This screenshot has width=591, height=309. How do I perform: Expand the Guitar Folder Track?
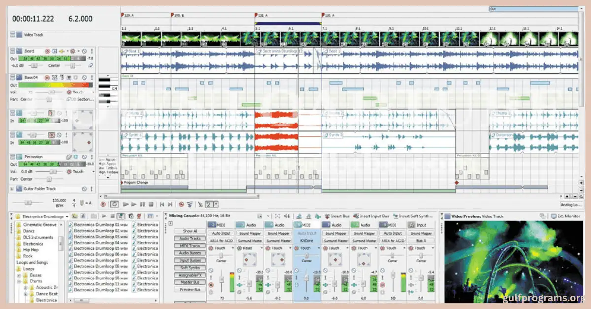coord(12,189)
